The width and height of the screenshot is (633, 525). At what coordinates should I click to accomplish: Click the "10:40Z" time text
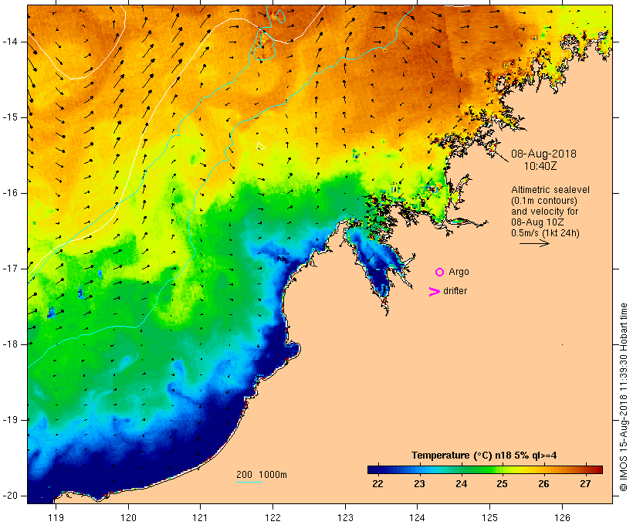[x=540, y=166]
